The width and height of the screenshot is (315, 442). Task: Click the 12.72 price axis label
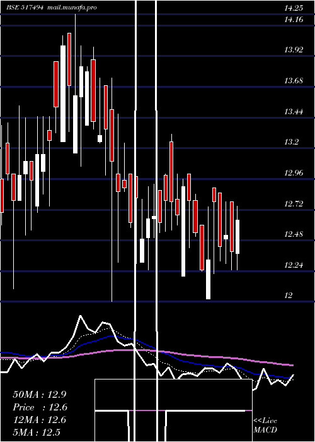(294, 203)
